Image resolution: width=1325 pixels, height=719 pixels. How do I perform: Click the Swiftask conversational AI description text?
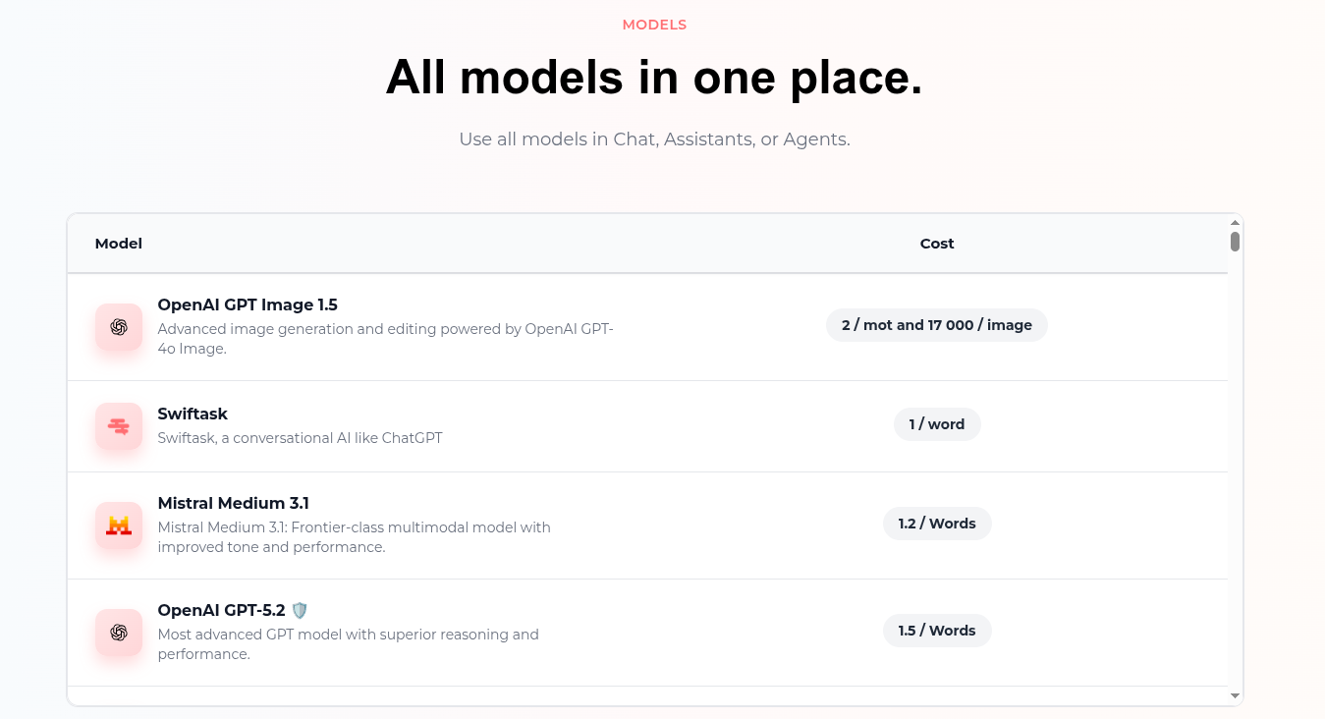tap(300, 438)
